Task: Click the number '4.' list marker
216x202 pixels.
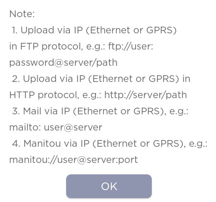Action: (x=16, y=143)
